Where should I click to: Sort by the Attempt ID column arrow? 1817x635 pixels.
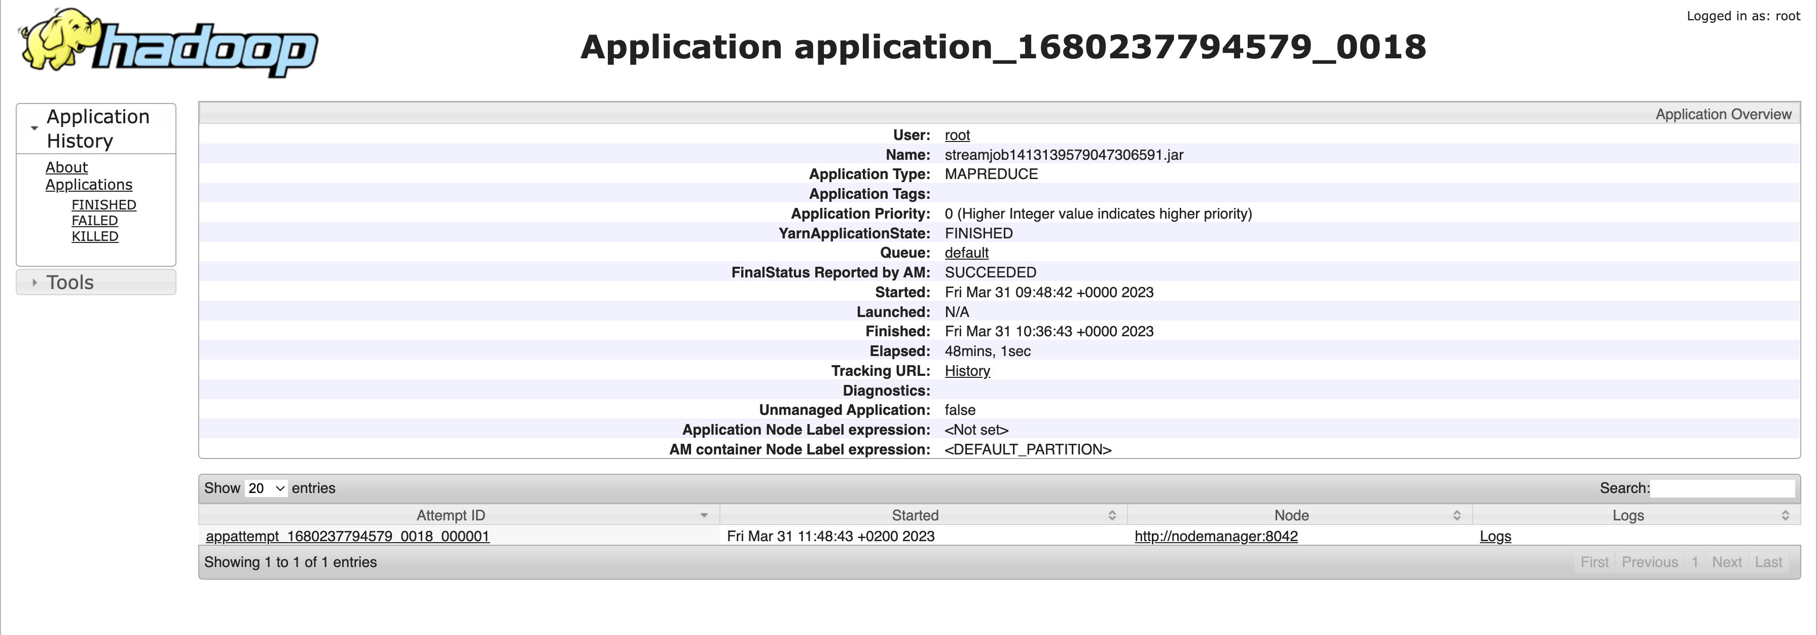[x=703, y=516]
